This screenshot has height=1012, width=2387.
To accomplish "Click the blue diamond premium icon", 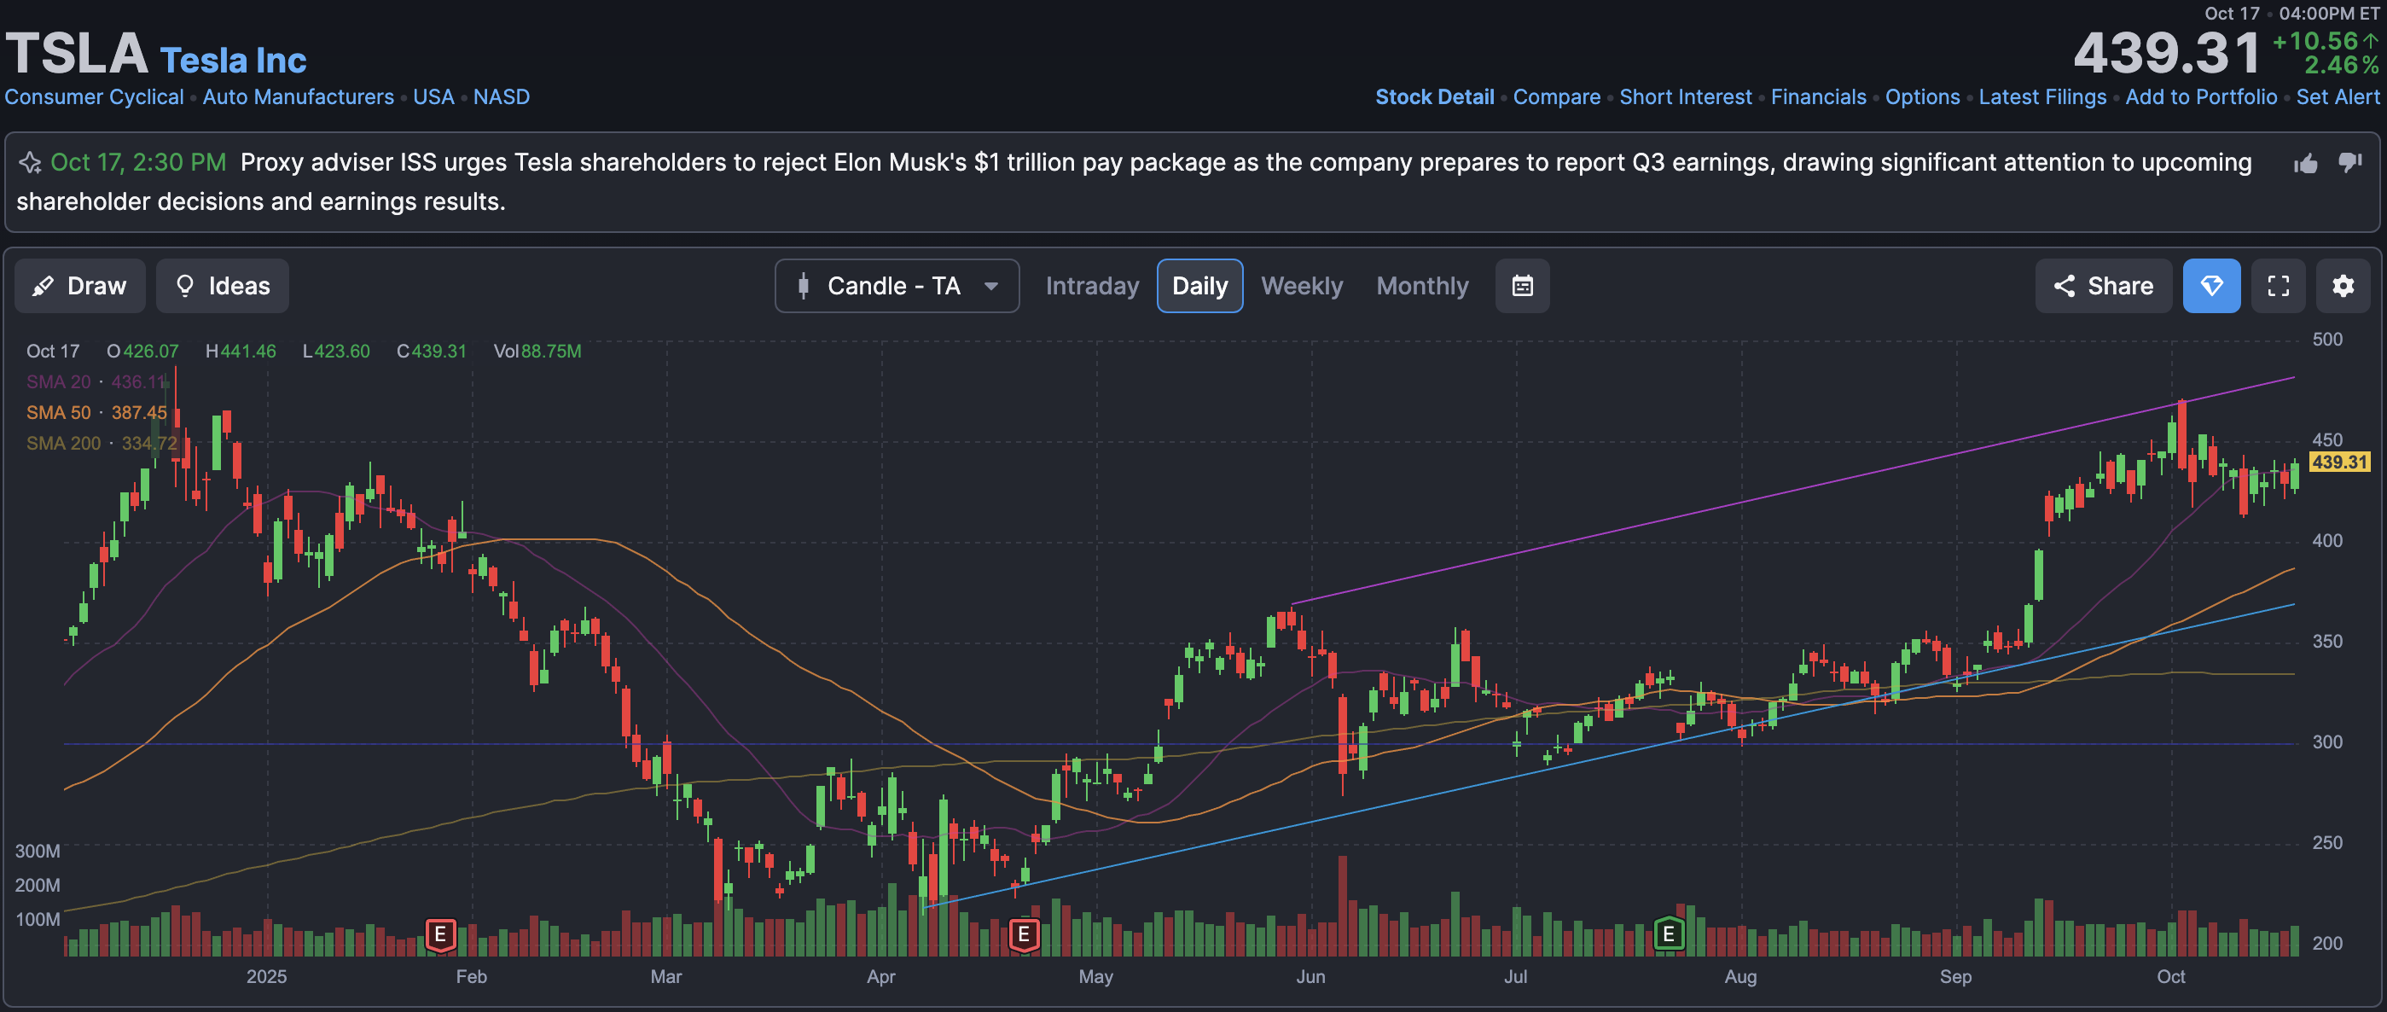I will click(2211, 286).
